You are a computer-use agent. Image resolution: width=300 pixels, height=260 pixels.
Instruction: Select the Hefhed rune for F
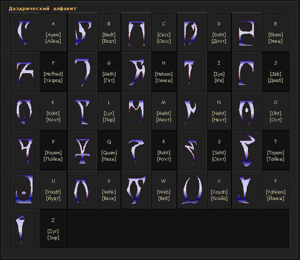tap(24, 72)
